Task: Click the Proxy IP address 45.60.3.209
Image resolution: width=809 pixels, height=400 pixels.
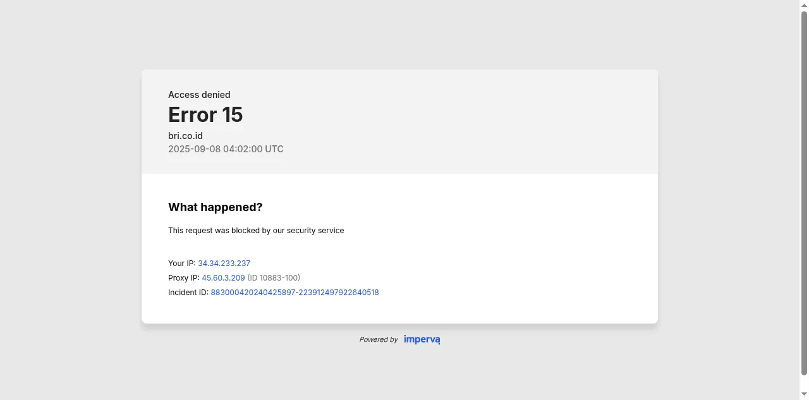Action: (223, 278)
